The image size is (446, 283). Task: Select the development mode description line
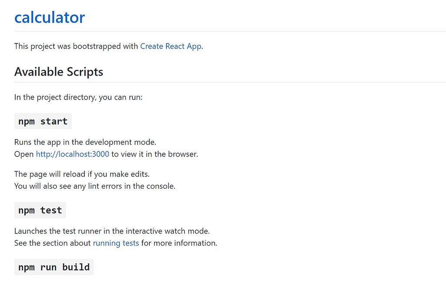coord(85,142)
